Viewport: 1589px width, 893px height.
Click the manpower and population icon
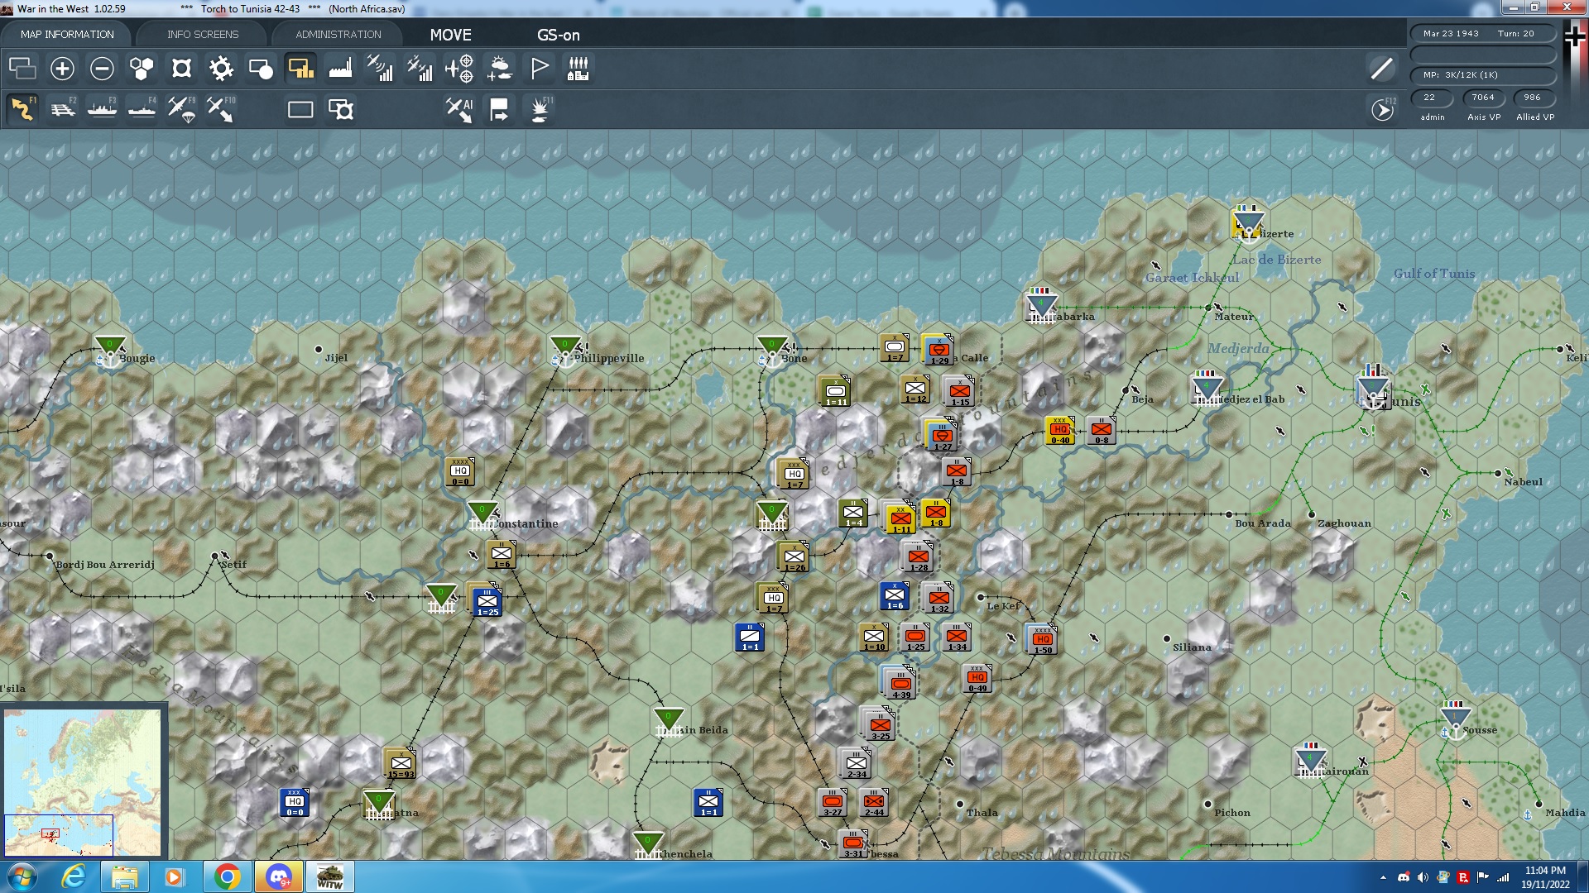578,69
